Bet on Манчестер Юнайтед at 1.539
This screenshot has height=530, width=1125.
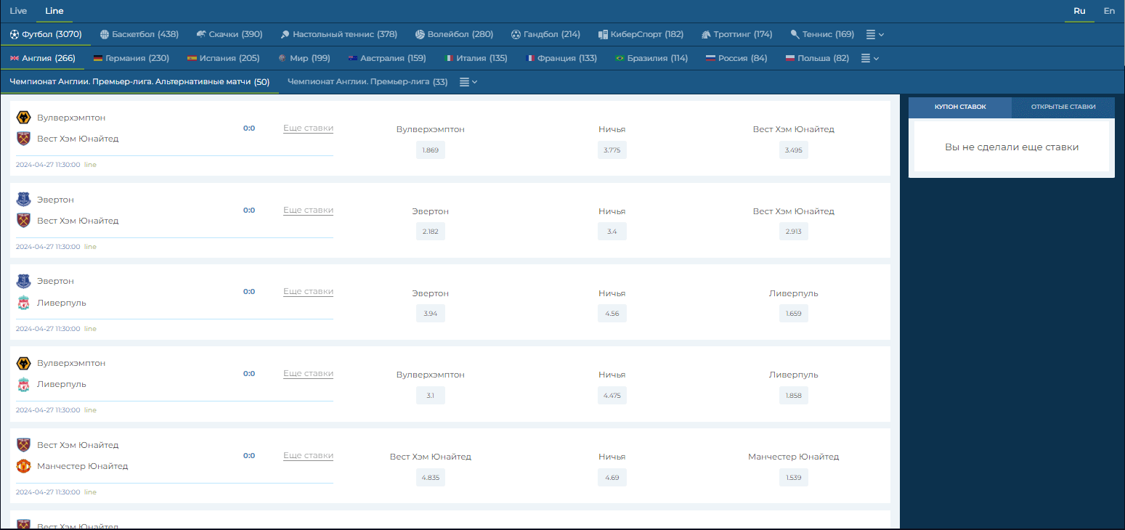(x=794, y=478)
